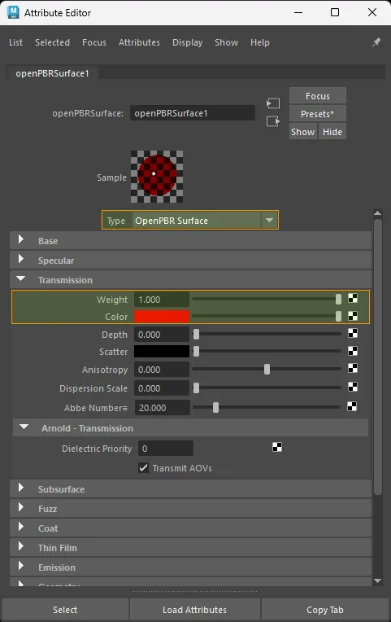This screenshot has width=391, height=622.
Task: Click the Focus button
Action: pyautogui.click(x=318, y=96)
